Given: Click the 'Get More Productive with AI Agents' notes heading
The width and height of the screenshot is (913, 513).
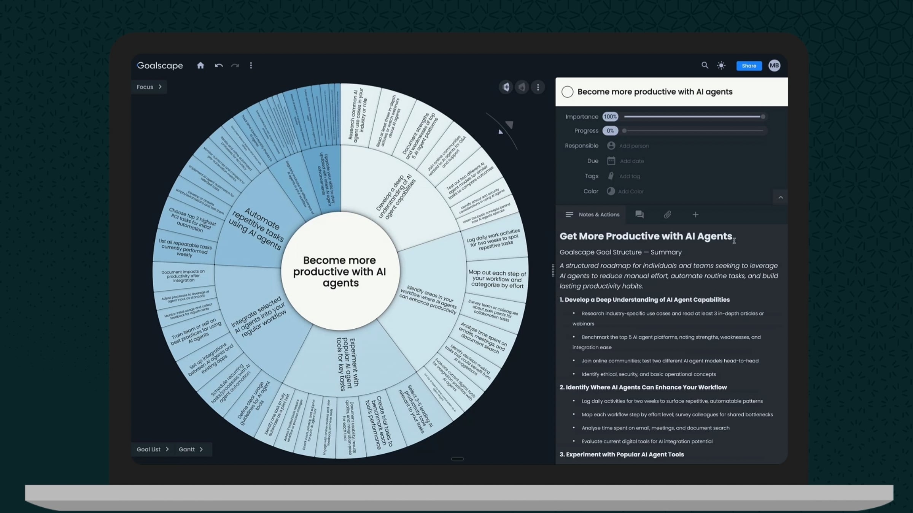Looking at the screenshot, I should (646, 236).
